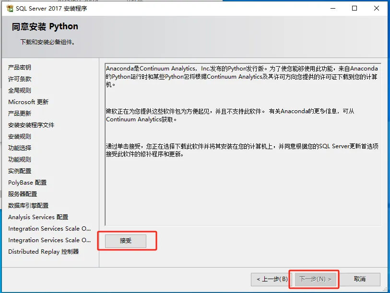Viewport: 390px width, 293px height.
Task: Select Microsoft 更新 step in sidebar
Action: tap(28, 102)
